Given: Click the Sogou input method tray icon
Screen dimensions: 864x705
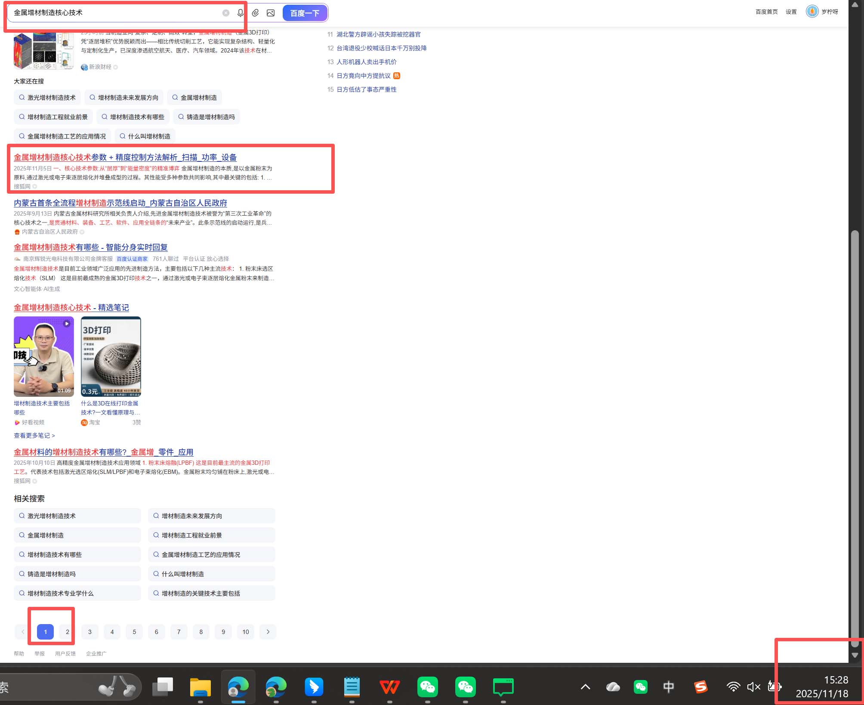Looking at the screenshot, I should [x=700, y=686].
